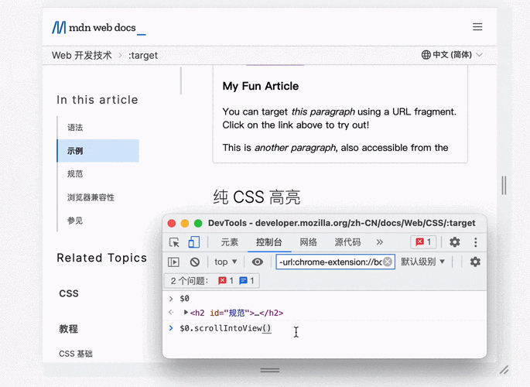
Task: Go to 浏览器兼容性 section link
Action: coord(91,197)
